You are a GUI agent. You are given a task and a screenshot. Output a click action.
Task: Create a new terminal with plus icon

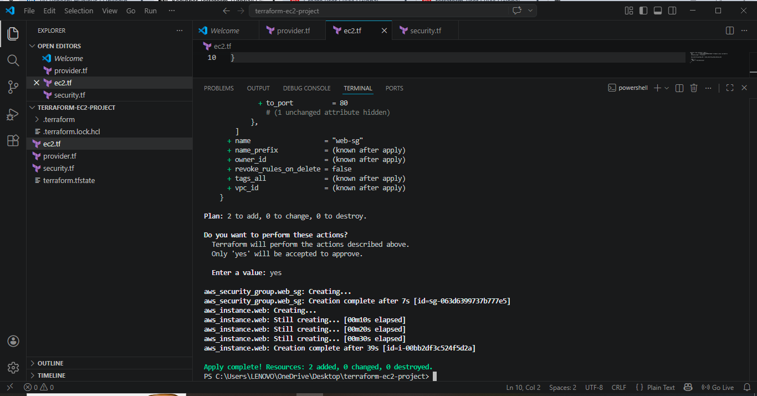click(657, 88)
